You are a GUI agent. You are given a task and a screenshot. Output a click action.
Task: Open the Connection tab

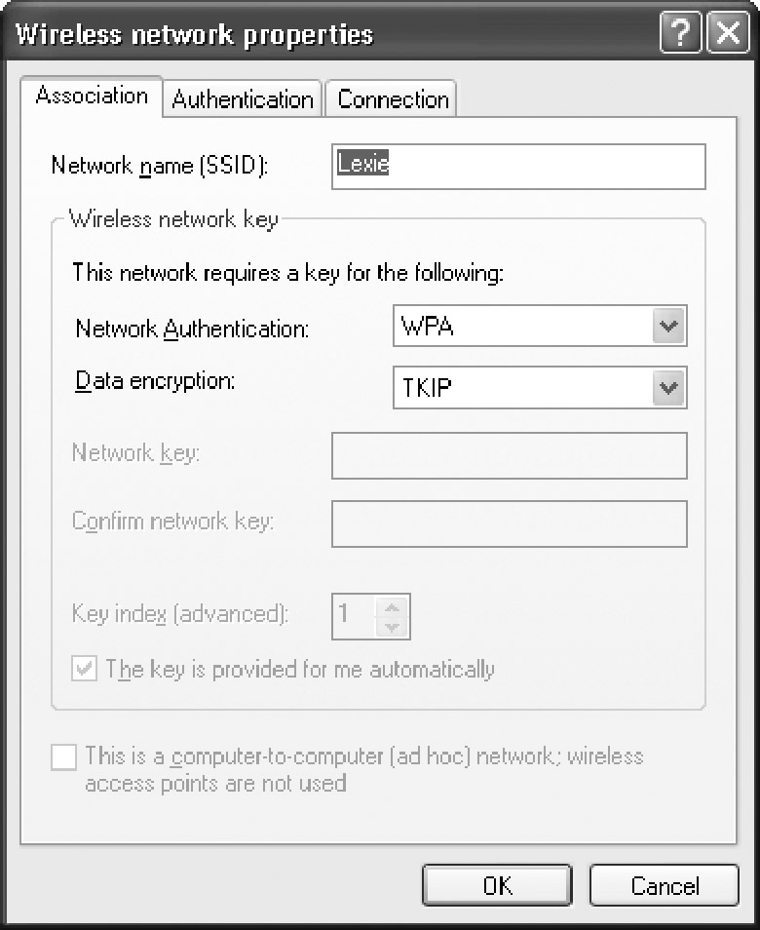coord(392,99)
